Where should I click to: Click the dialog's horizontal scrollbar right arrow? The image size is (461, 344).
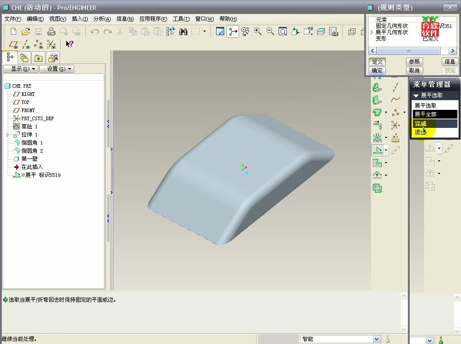tap(452, 51)
